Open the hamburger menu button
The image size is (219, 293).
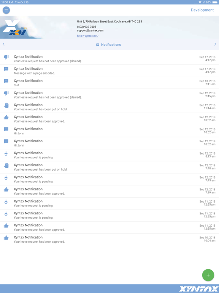(6, 10)
